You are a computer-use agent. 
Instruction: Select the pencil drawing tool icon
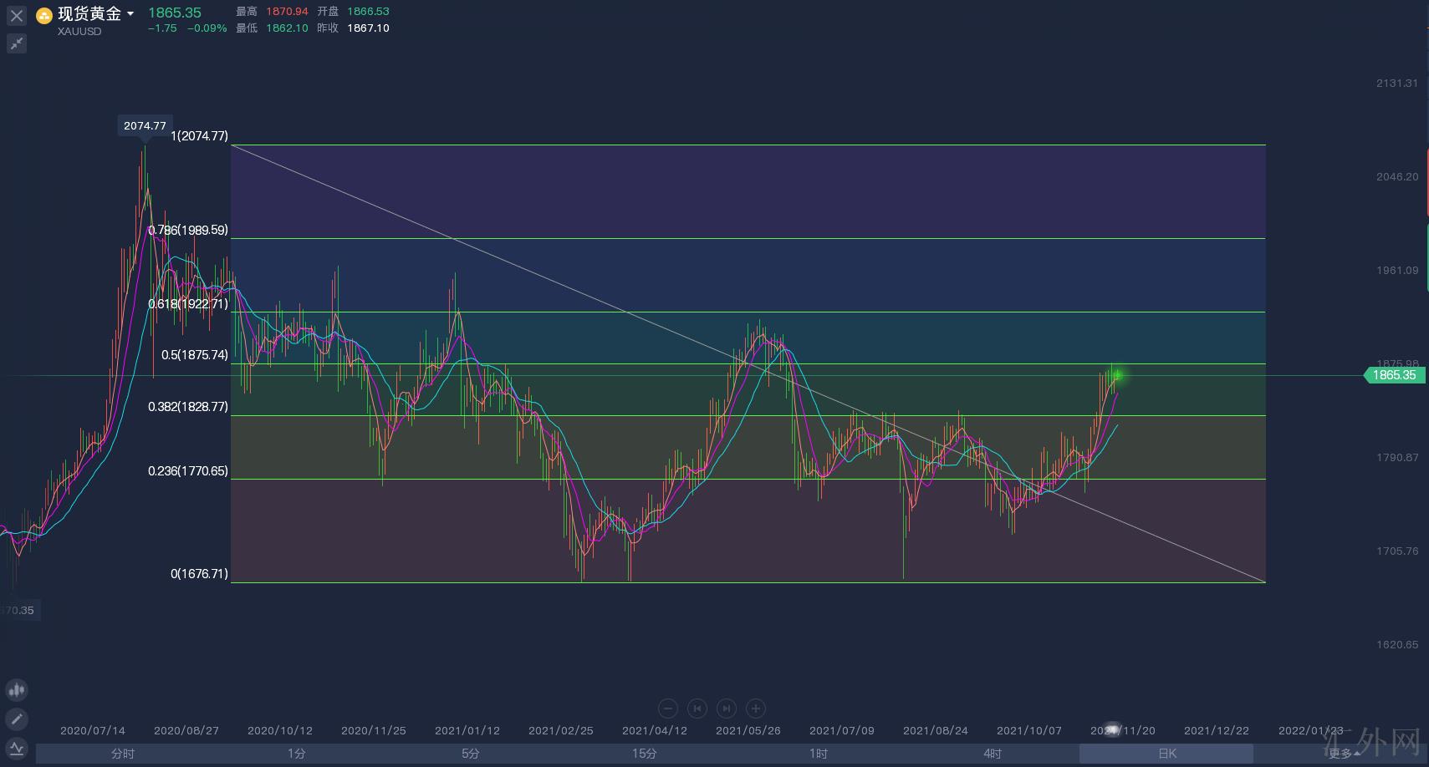click(x=17, y=719)
